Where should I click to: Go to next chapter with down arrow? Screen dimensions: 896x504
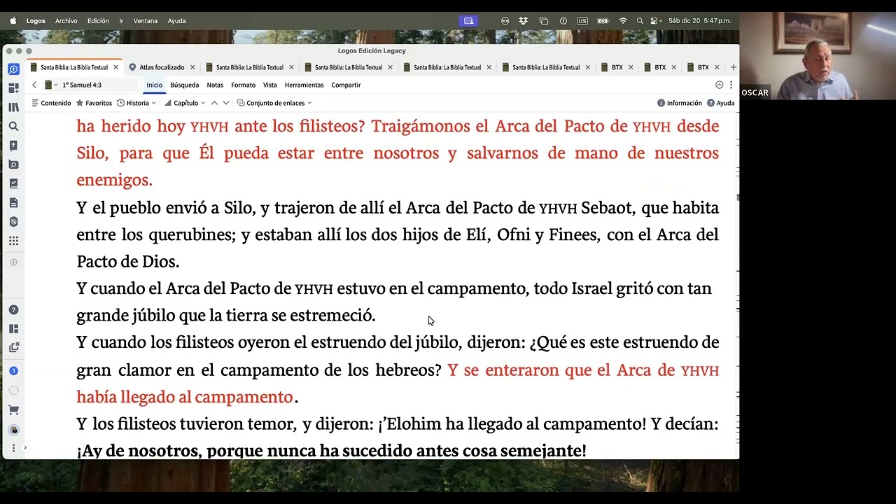(226, 103)
